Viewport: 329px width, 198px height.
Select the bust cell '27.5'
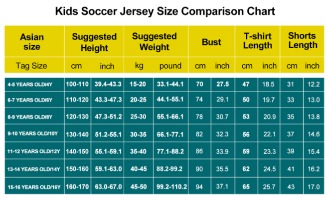pyautogui.click(x=223, y=84)
